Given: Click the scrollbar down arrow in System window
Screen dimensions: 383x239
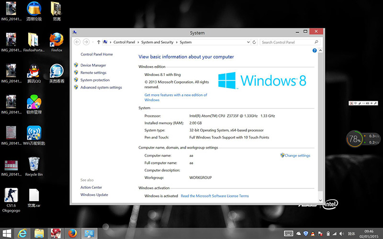Looking at the screenshot, I should coord(320,200).
